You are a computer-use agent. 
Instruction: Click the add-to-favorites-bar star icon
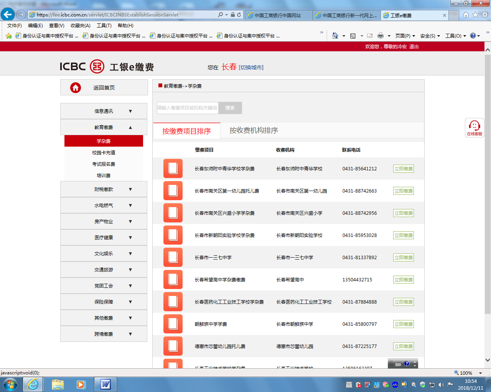pyautogui.click(x=9, y=36)
